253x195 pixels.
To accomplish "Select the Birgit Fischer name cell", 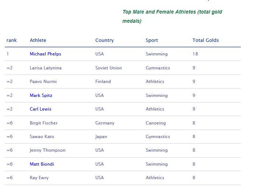I will (43, 123).
